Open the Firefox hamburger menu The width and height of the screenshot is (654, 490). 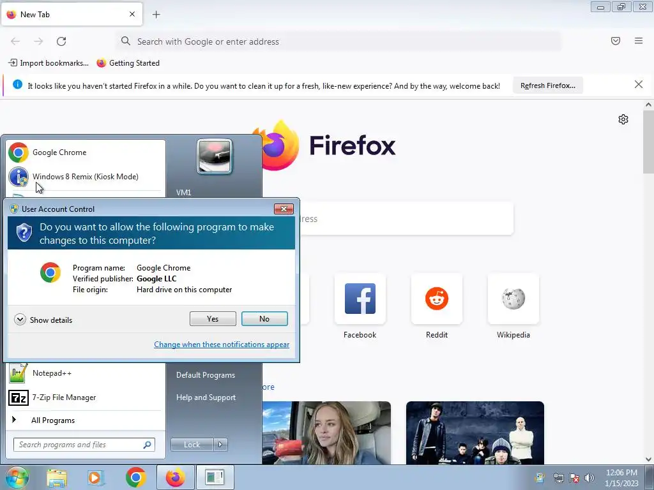tap(639, 41)
